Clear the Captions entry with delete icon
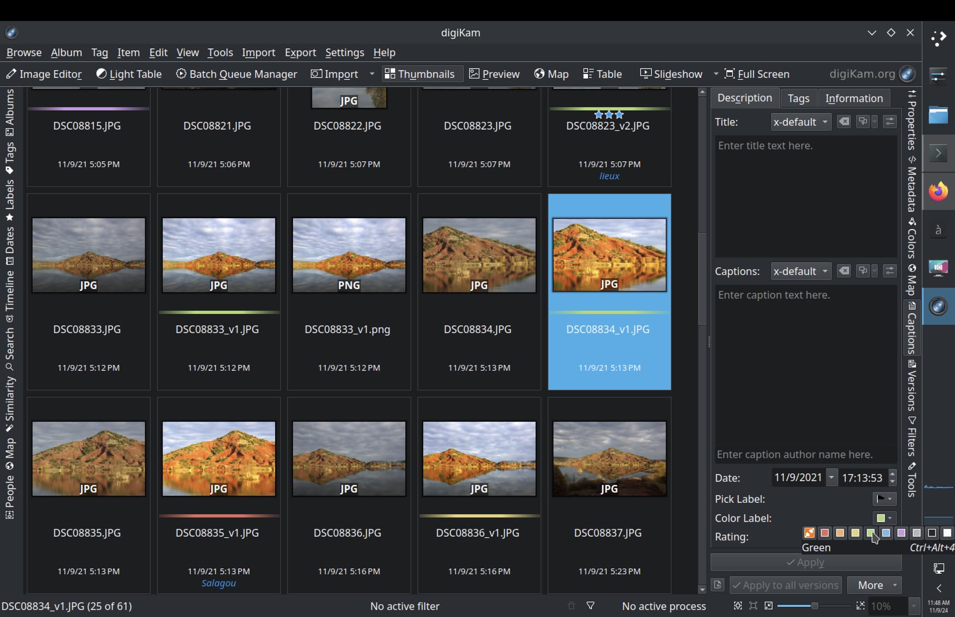 click(x=844, y=270)
